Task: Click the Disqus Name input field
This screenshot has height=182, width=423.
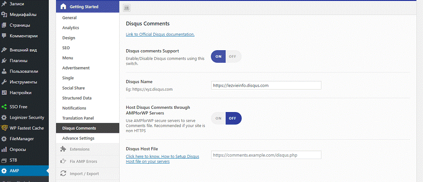Action: click(x=266, y=85)
